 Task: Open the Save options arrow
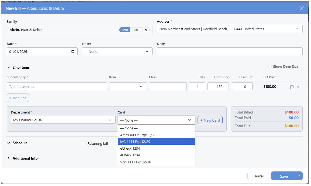coord(299,176)
